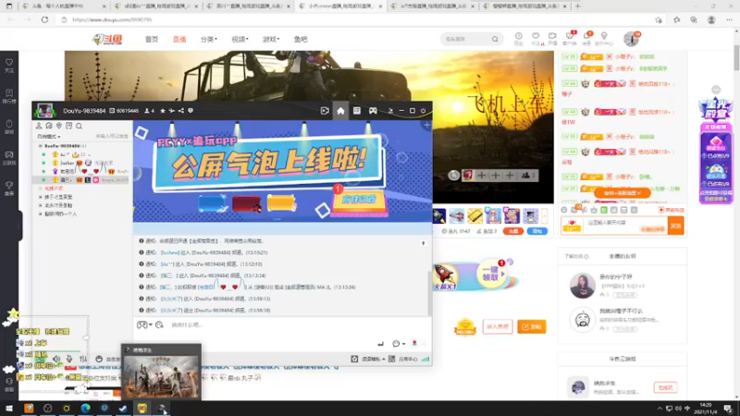
Task: Switch to the last browser tab on the right
Action: point(524,6)
